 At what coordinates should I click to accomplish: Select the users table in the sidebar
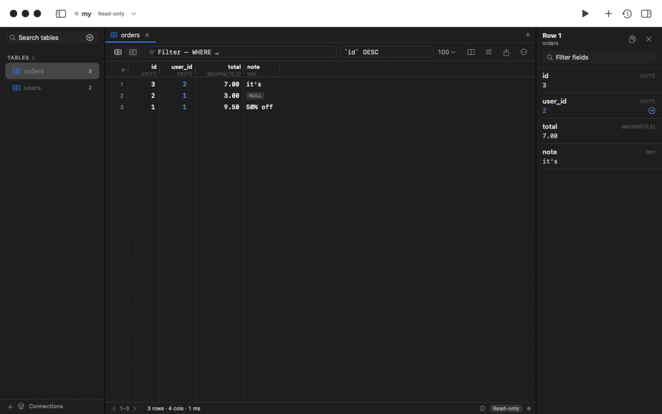tap(52, 88)
